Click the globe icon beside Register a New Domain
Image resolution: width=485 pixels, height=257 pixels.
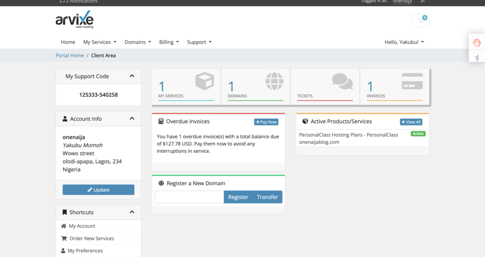[x=161, y=183]
